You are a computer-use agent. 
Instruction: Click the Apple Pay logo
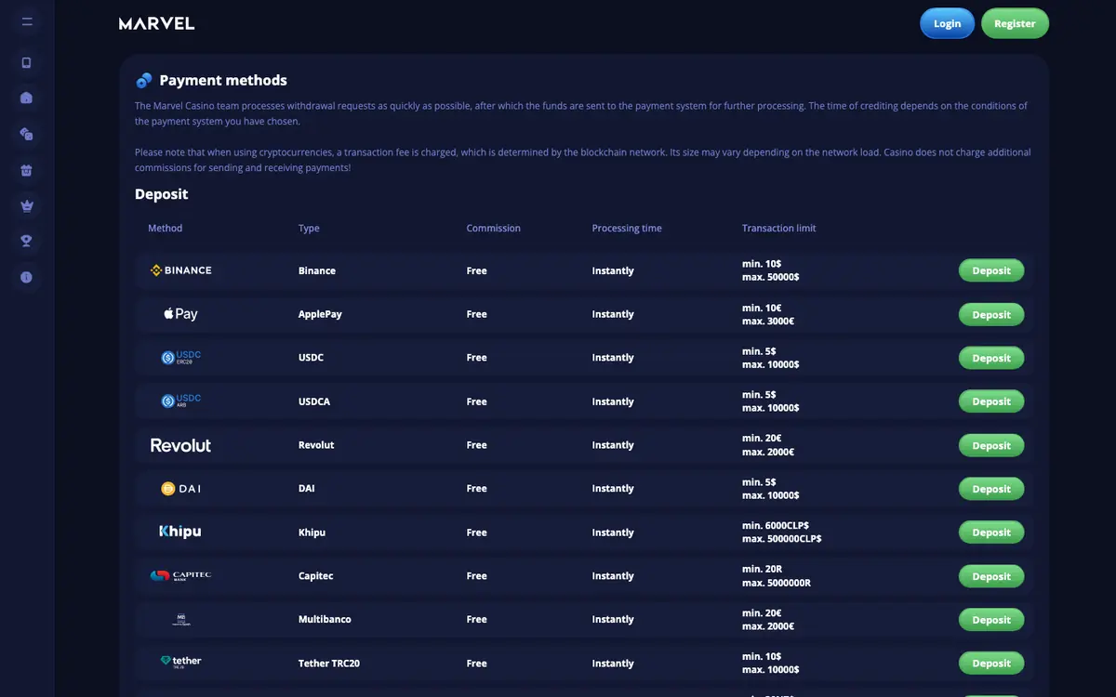coord(180,314)
